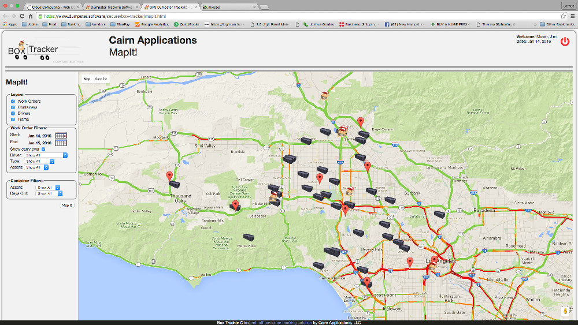Switch to Satellite map view

[101, 79]
